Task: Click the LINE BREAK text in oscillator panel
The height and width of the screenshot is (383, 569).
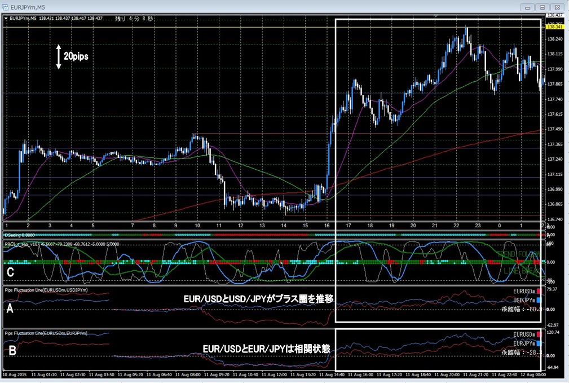Action: pyautogui.click(x=522, y=271)
